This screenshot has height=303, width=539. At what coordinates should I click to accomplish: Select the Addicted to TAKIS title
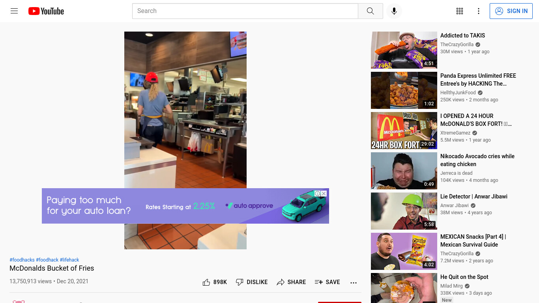pyautogui.click(x=462, y=36)
